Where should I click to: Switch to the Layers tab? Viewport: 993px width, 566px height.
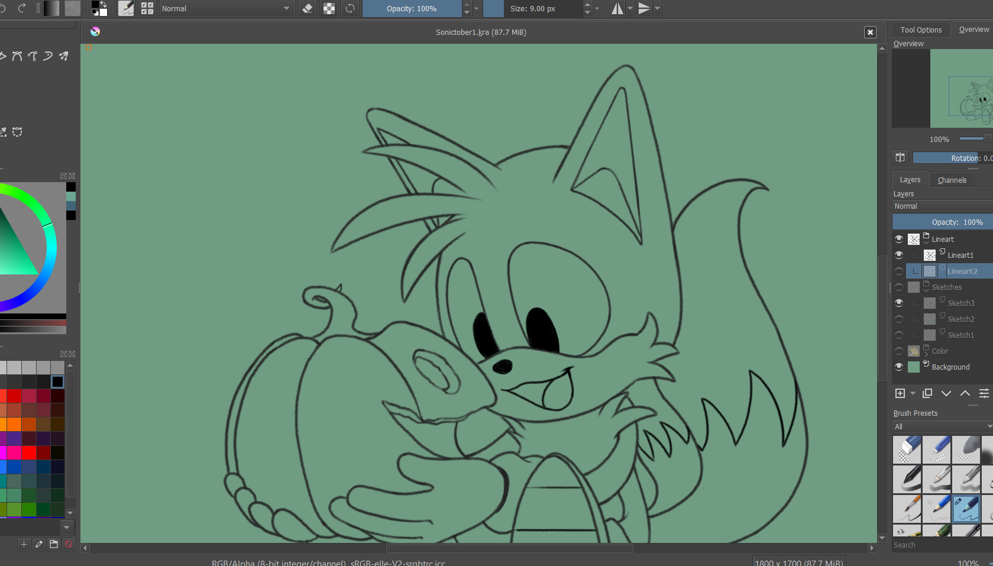910,179
